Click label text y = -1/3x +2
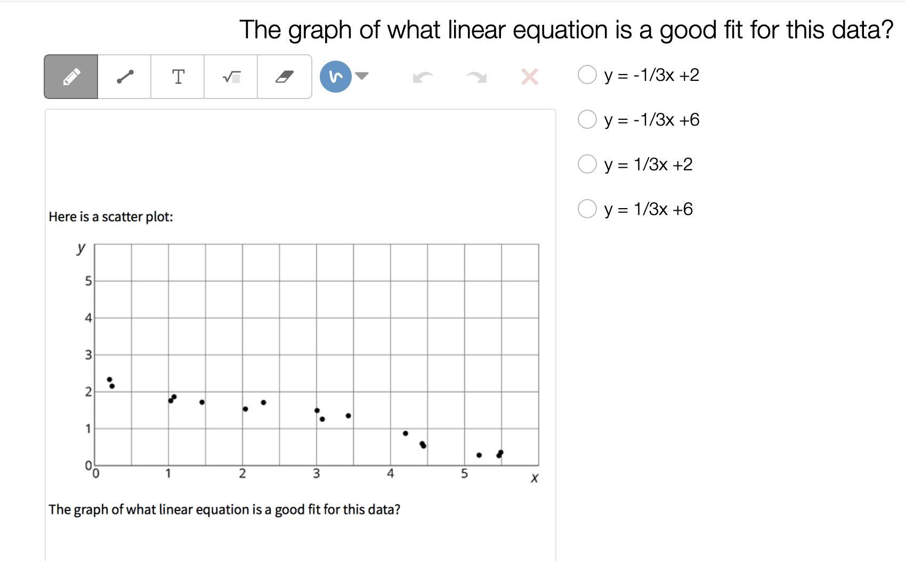Screen dimensions: 905x561 [x=651, y=75]
